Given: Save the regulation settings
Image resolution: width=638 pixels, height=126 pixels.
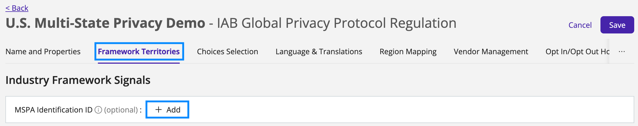Looking at the screenshot, I should pyautogui.click(x=617, y=25).
